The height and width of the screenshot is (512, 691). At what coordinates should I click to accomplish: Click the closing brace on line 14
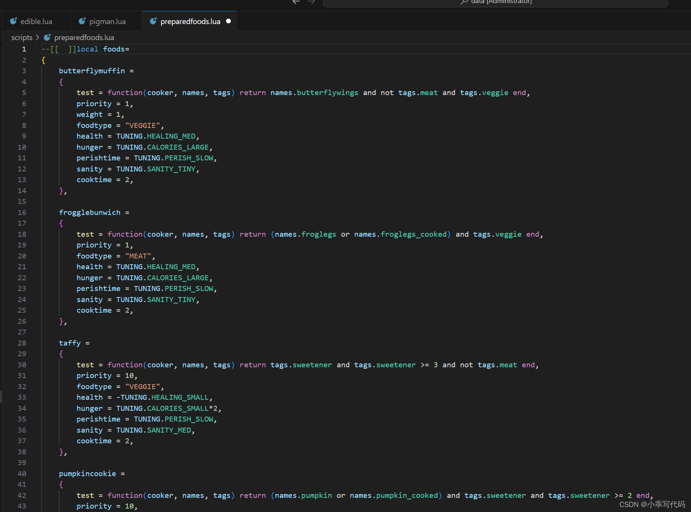tap(61, 191)
